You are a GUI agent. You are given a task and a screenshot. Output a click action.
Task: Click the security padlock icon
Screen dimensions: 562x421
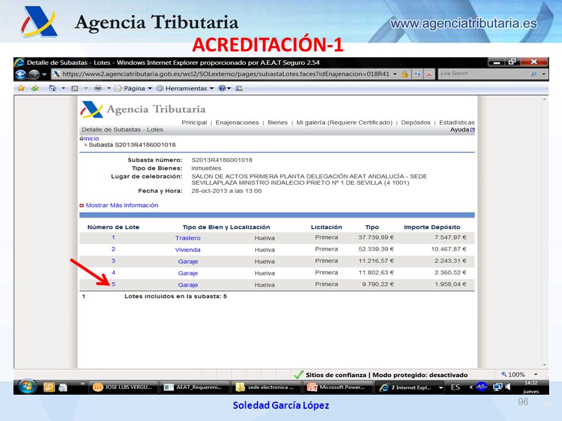tap(405, 74)
